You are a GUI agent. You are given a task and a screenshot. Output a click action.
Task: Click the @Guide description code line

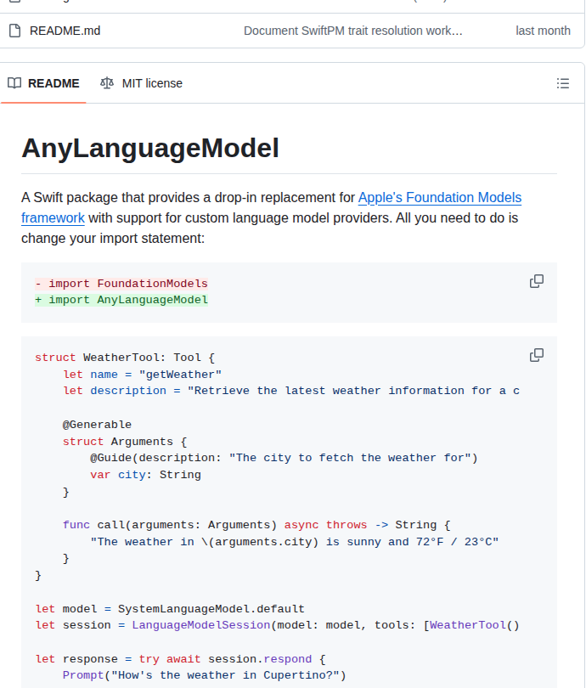pyautogui.click(x=284, y=458)
